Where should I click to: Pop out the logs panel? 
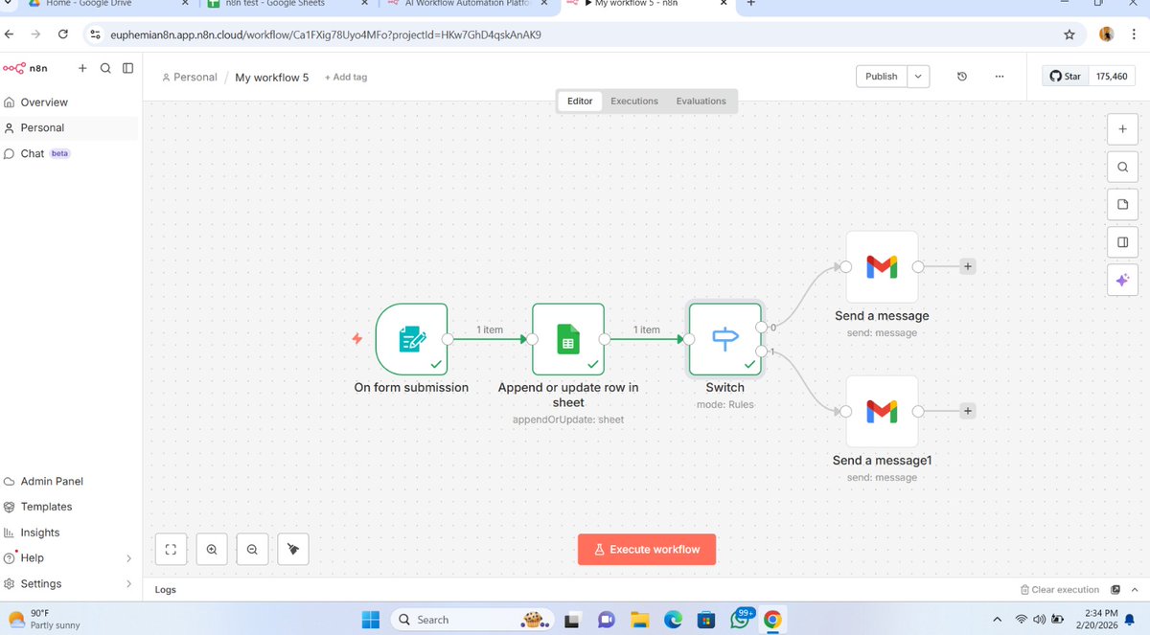tap(1115, 590)
